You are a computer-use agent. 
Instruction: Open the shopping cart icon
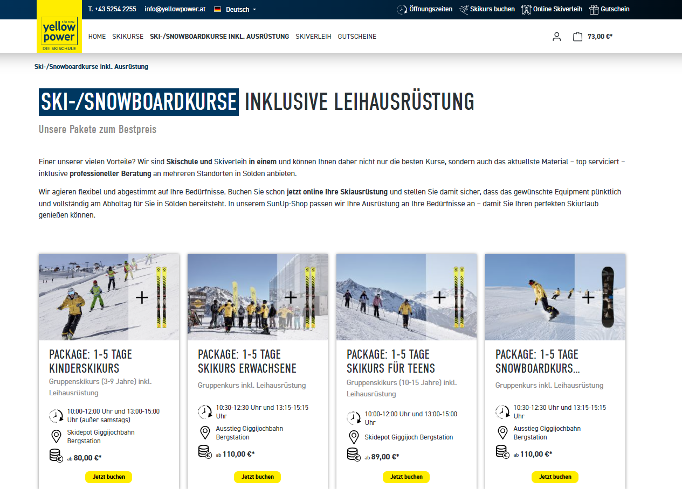pos(577,37)
